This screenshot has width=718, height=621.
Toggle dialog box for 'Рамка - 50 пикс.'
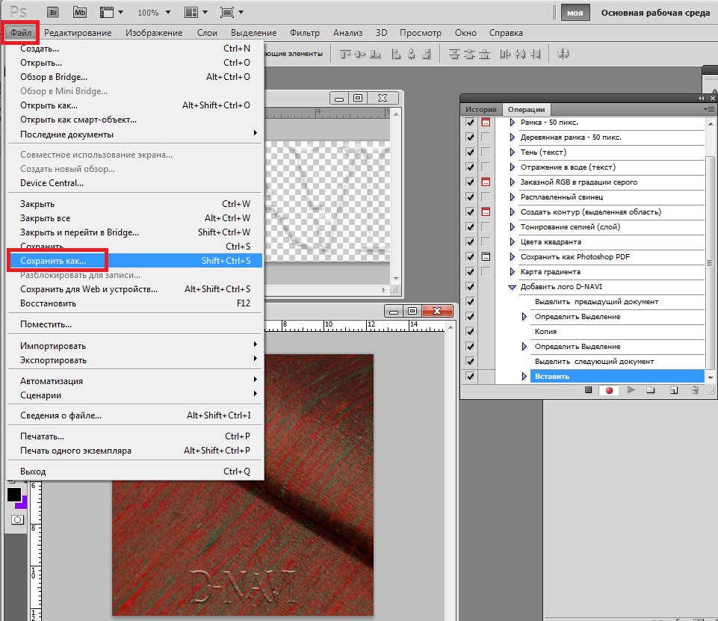coord(486,123)
